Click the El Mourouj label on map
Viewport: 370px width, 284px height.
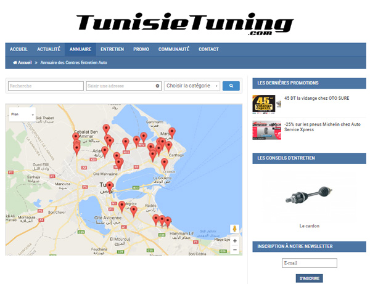120,241
